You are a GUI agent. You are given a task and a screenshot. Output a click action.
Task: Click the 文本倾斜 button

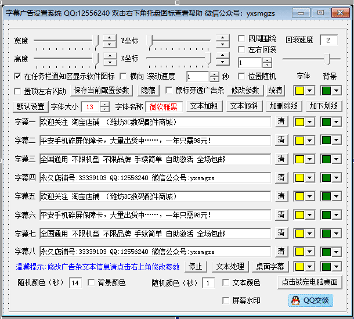(244, 106)
